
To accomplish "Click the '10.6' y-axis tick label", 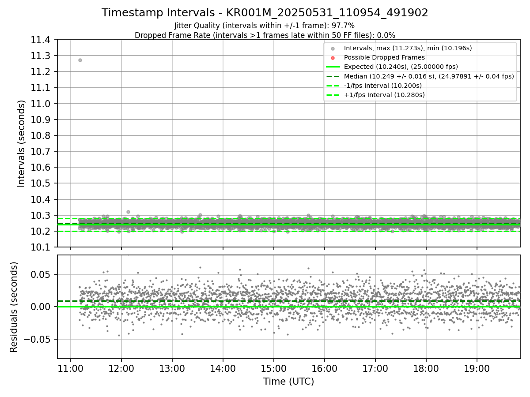I will [x=40, y=167].
